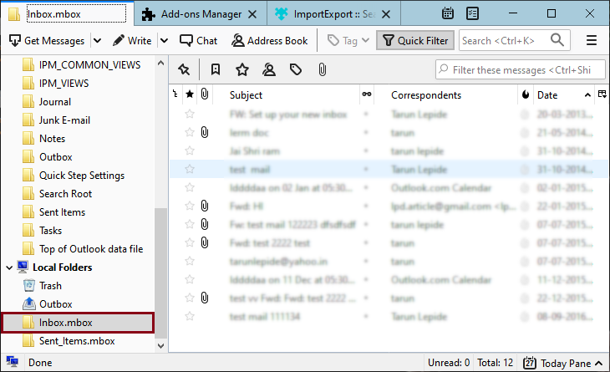Star the 'test mail' message

(190, 169)
